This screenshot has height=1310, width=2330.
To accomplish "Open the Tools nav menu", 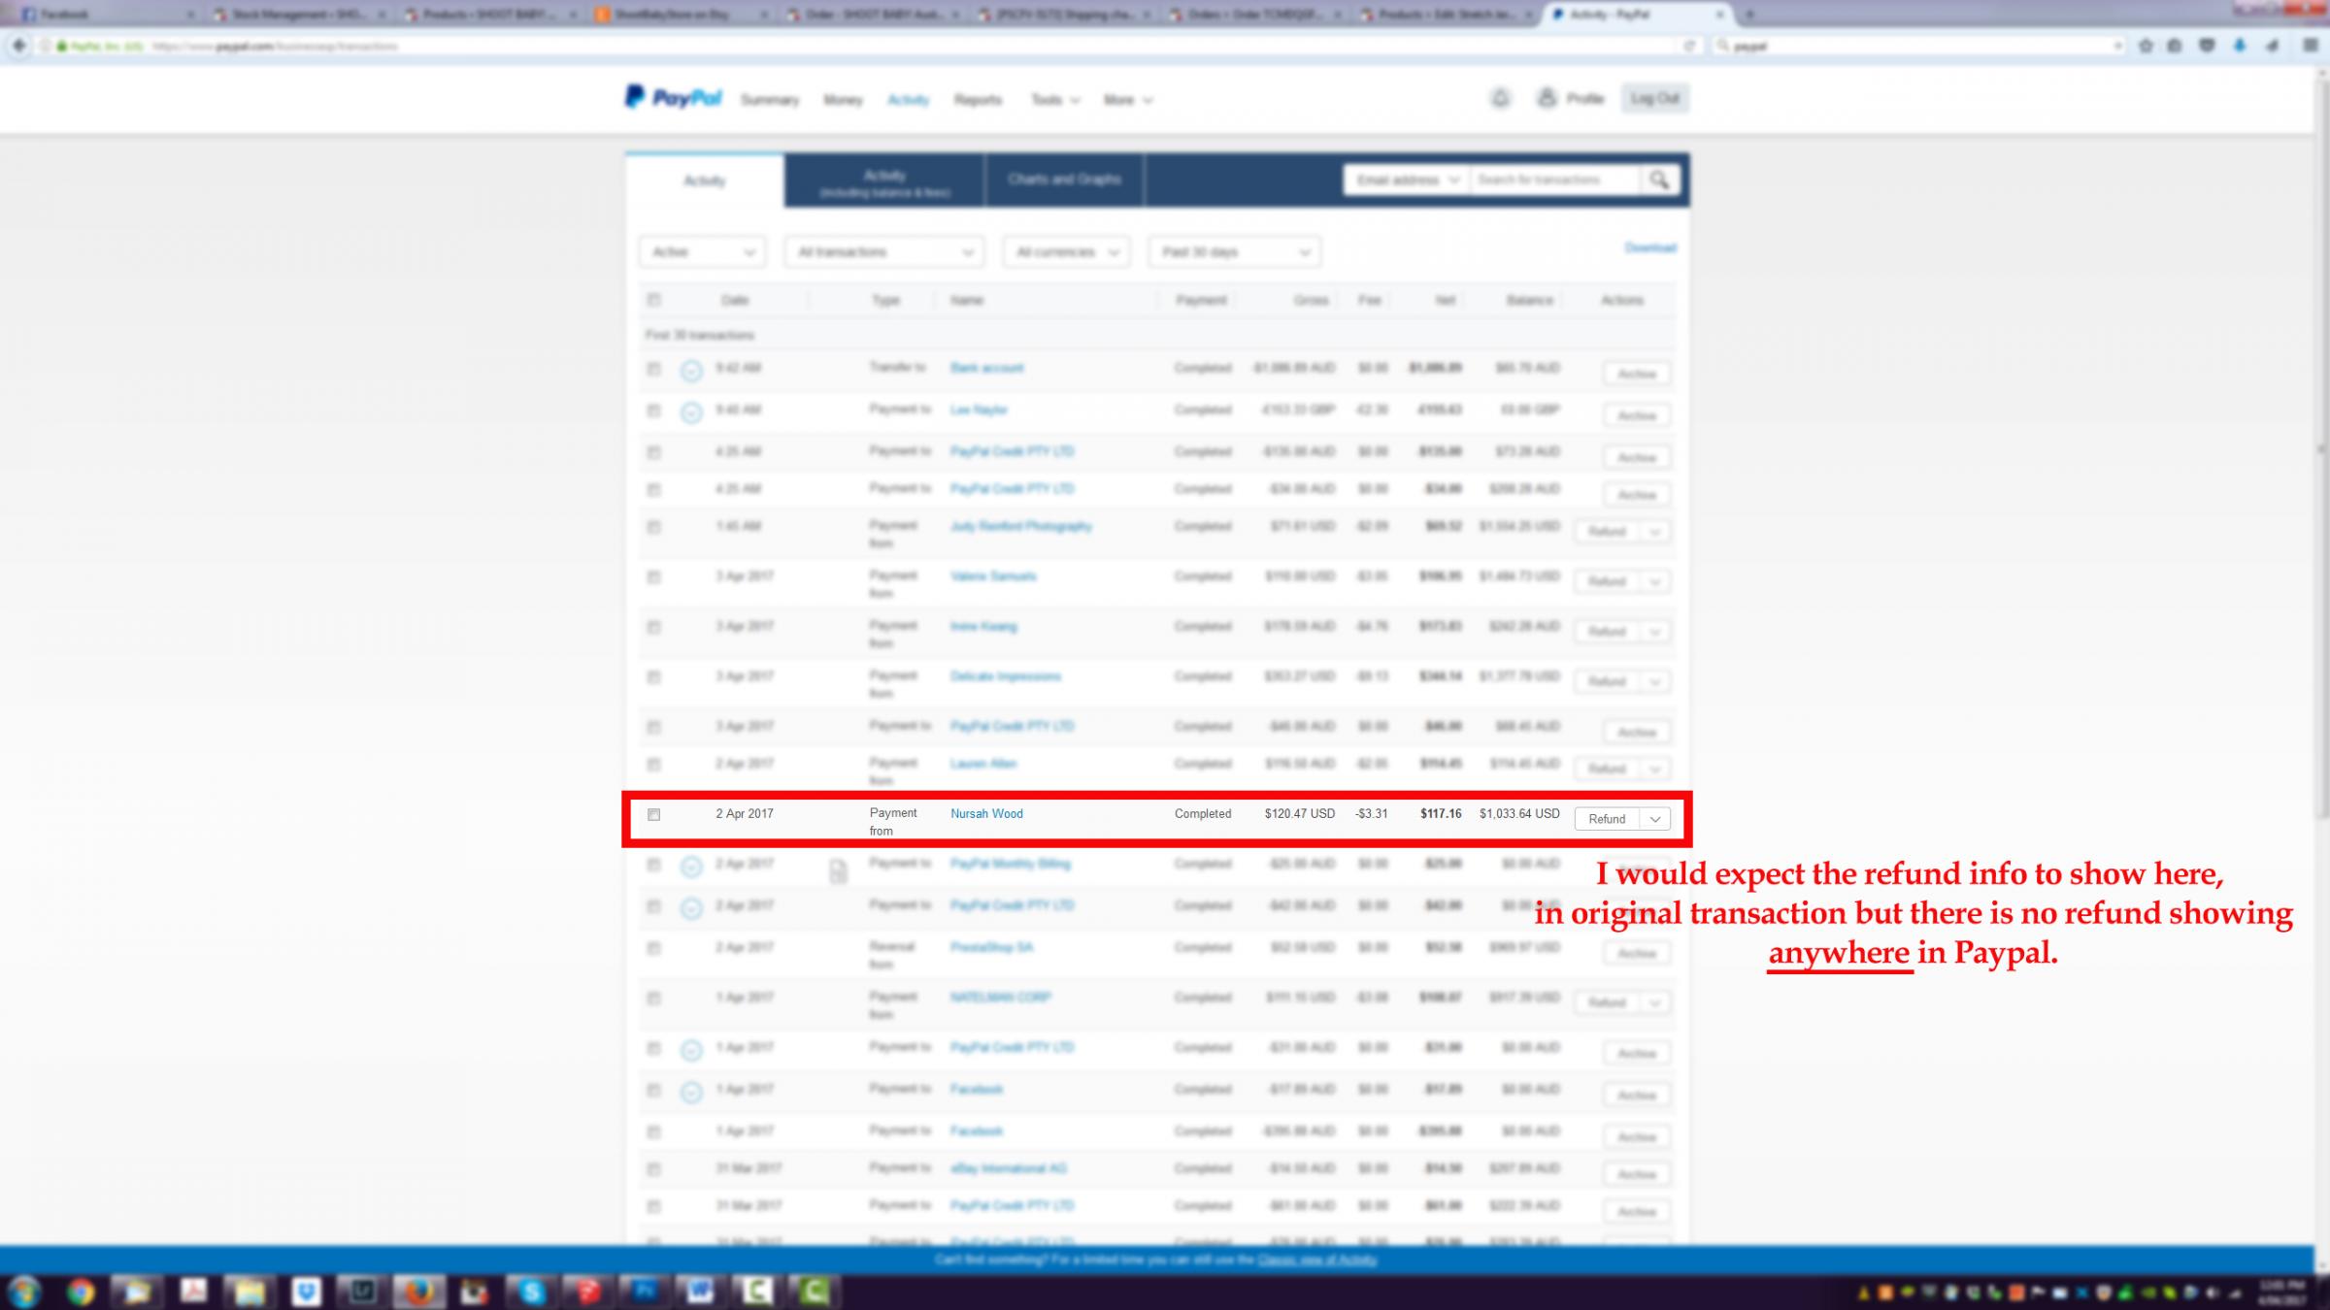I will (x=1054, y=100).
